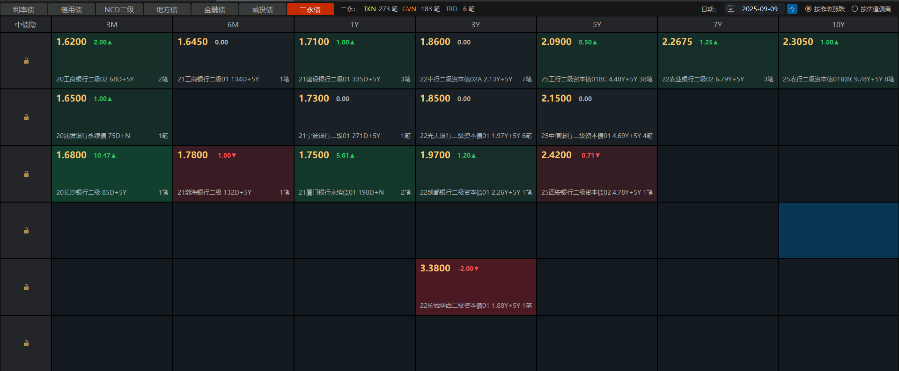The width and height of the screenshot is (899, 371).
Task: Open the calendar icon next to date
Action: (731, 9)
